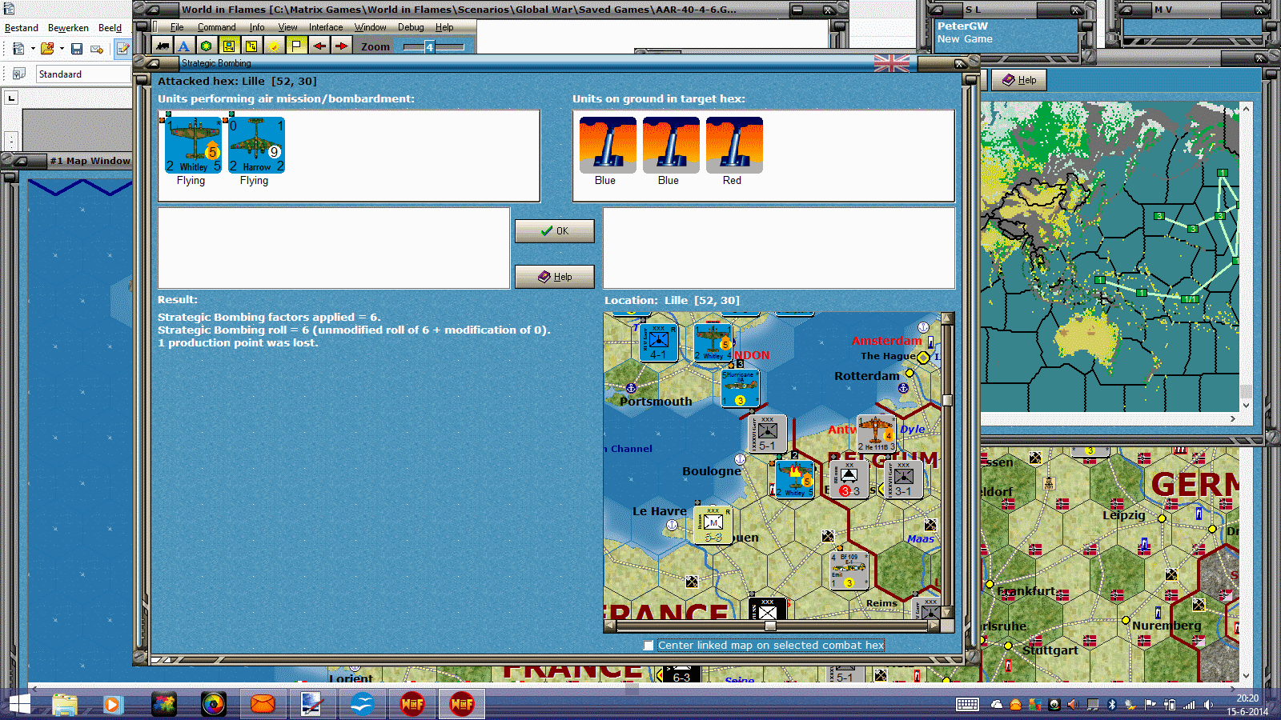Open the Standaard style combo box
Image resolution: width=1281 pixels, height=720 pixels.
pyautogui.click(x=83, y=74)
